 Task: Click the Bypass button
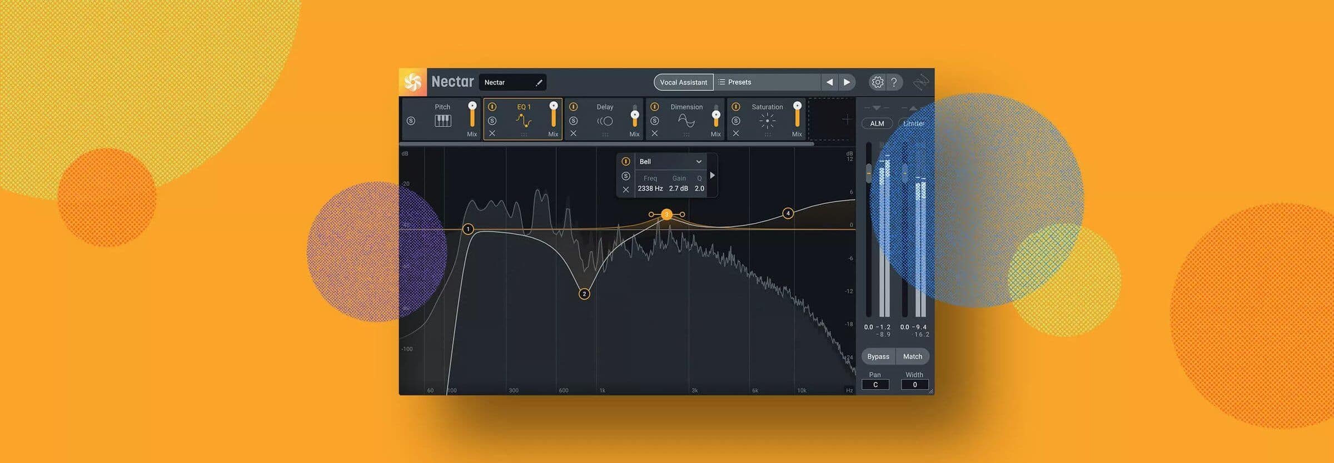click(878, 356)
